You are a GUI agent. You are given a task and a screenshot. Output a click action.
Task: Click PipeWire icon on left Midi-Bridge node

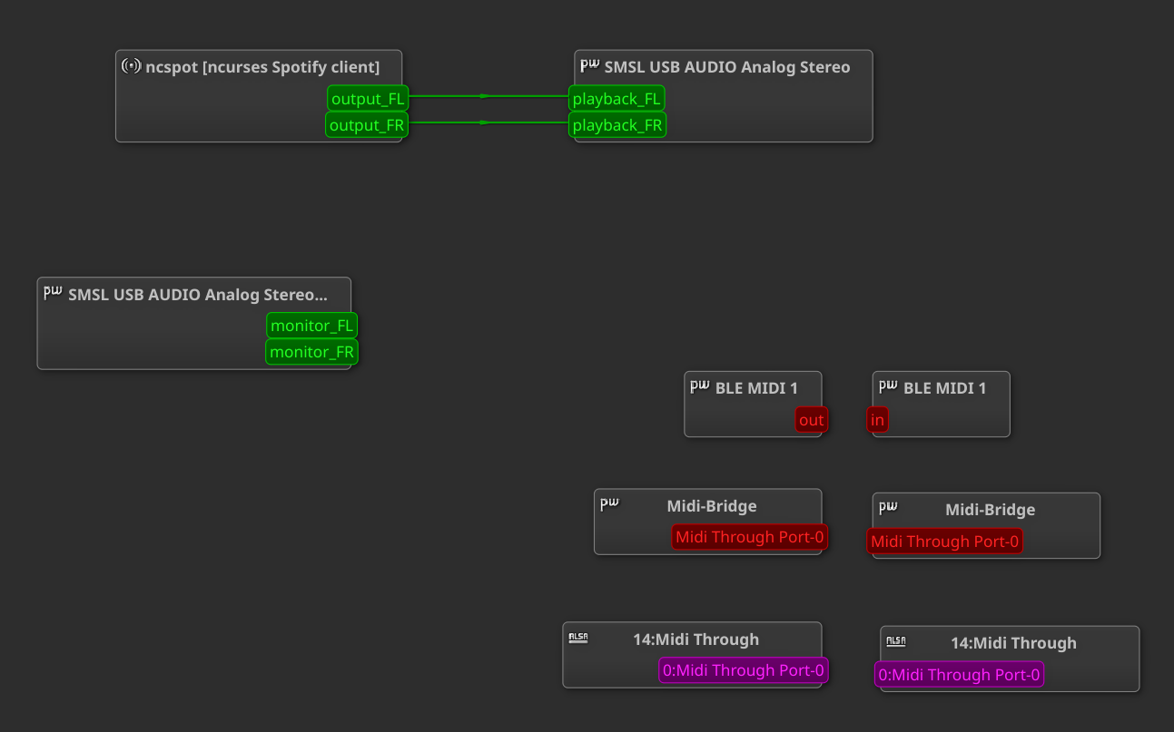pyautogui.click(x=609, y=504)
